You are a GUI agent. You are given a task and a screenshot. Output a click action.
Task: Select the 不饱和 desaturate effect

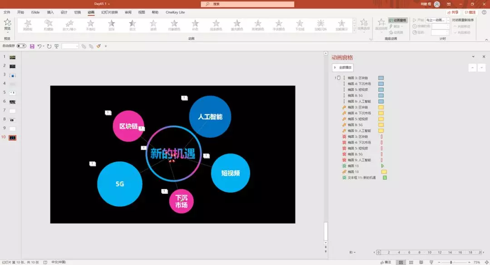point(90,25)
